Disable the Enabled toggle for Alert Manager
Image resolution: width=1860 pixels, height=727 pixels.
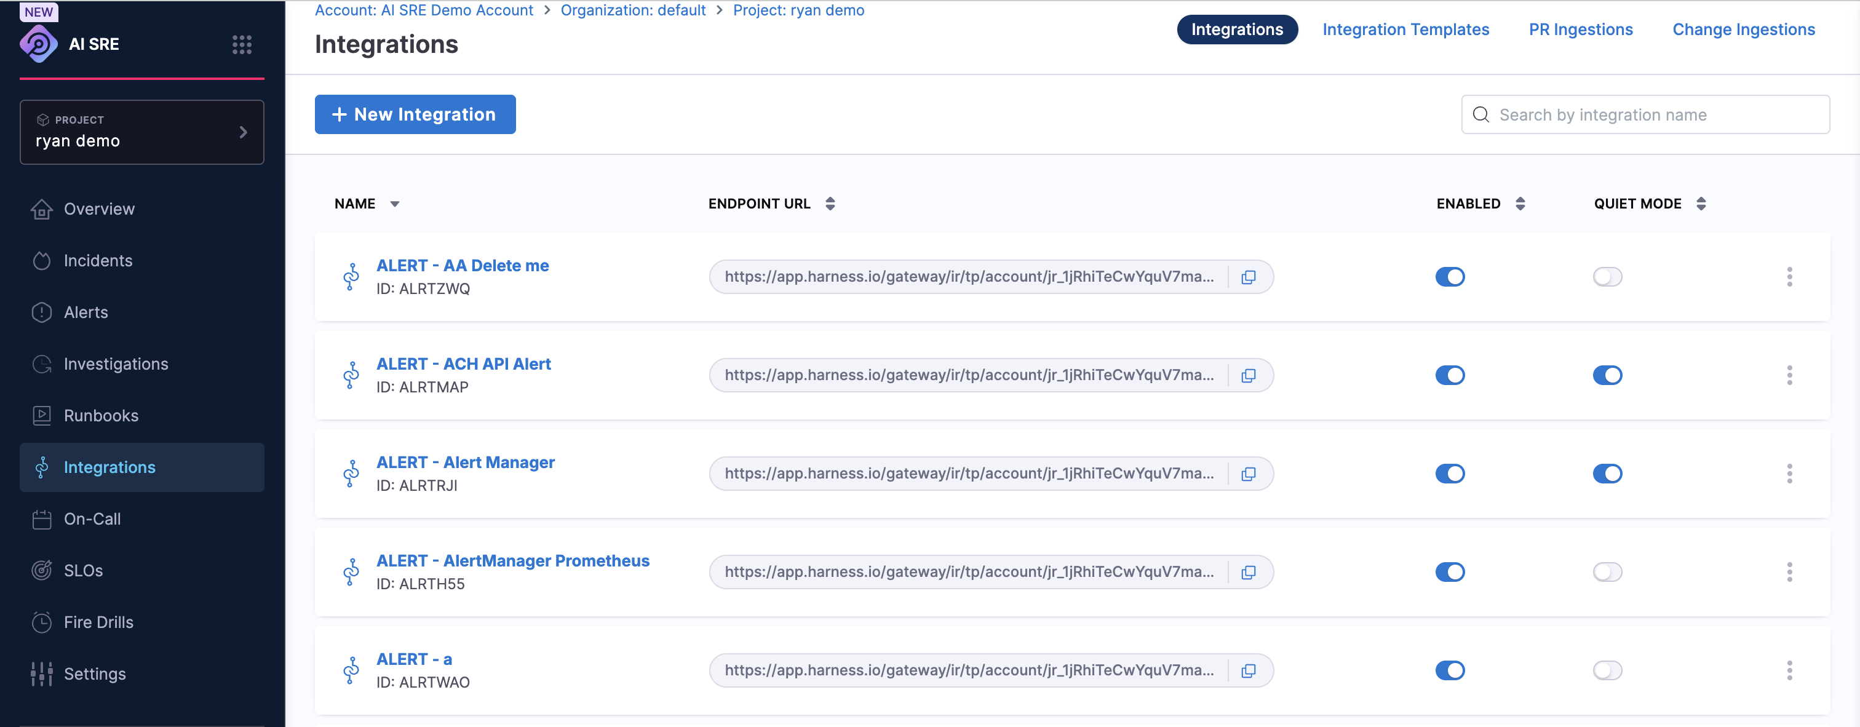1450,474
